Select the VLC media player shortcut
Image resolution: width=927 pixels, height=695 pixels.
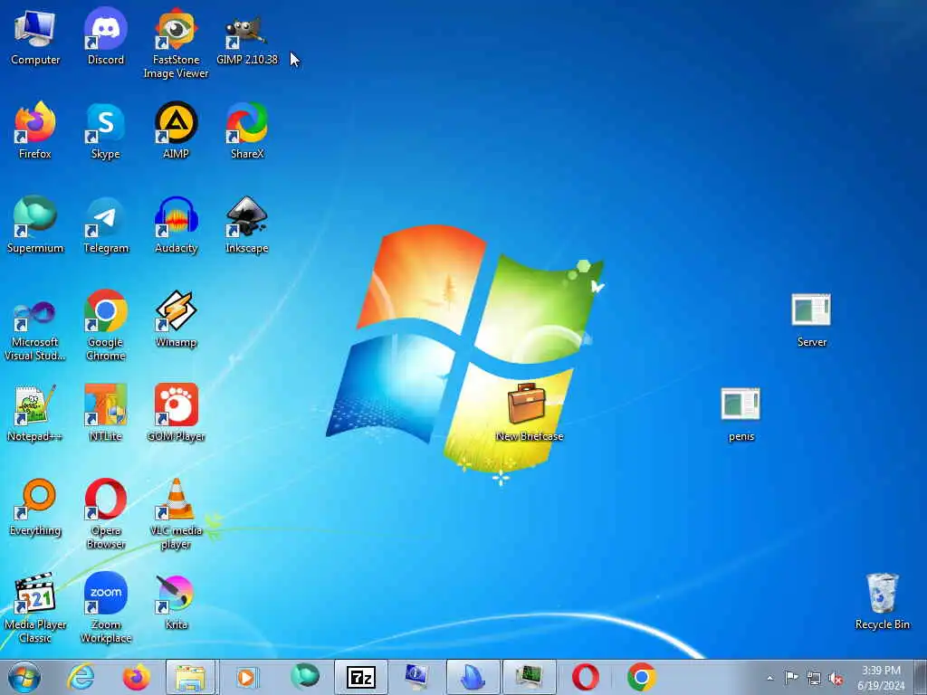[x=176, y=514]
